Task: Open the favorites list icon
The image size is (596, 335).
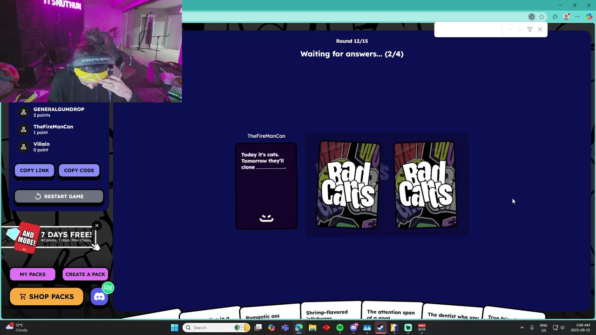Action: [x=555, y=17]
